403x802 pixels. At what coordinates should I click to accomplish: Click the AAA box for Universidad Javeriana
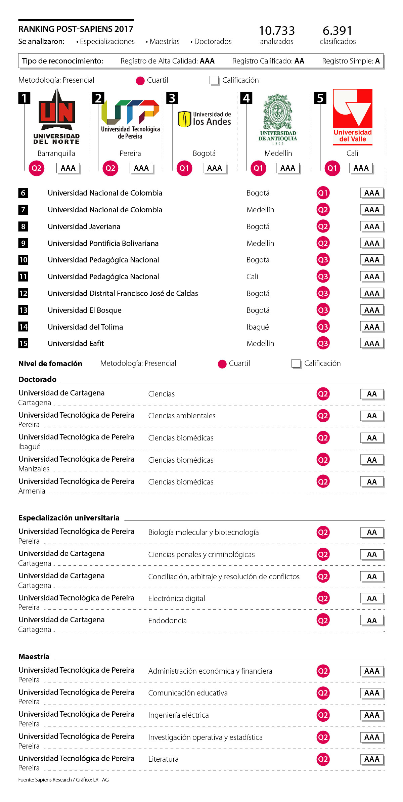(x=372, y=226)
